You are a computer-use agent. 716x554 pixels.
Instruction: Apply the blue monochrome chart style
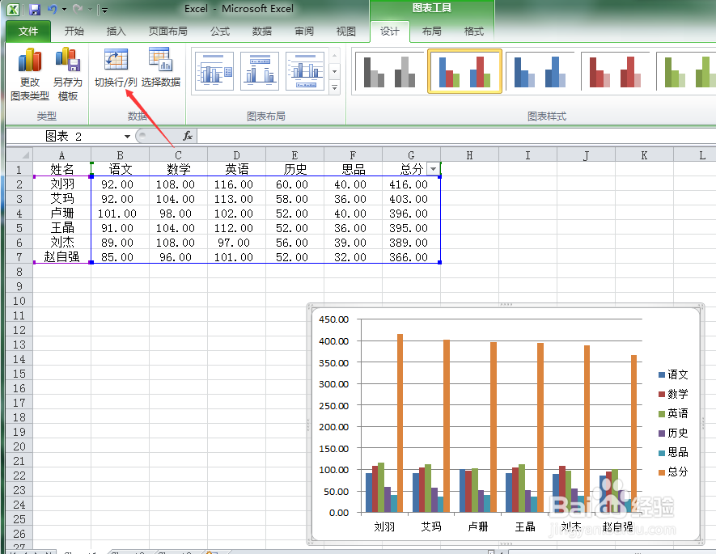[540, 71]
